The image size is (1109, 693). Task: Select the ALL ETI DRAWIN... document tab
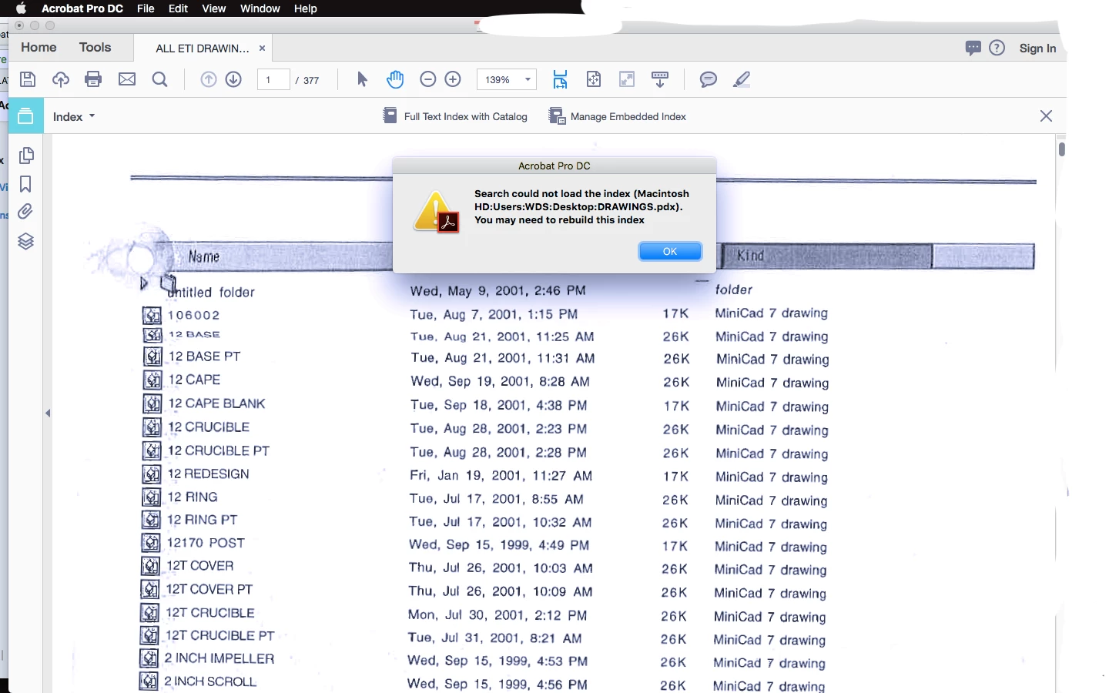coord(203,48)
